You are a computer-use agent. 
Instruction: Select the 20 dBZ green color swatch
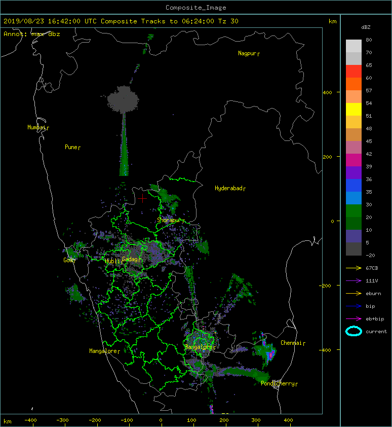click(x=354, y=210)
